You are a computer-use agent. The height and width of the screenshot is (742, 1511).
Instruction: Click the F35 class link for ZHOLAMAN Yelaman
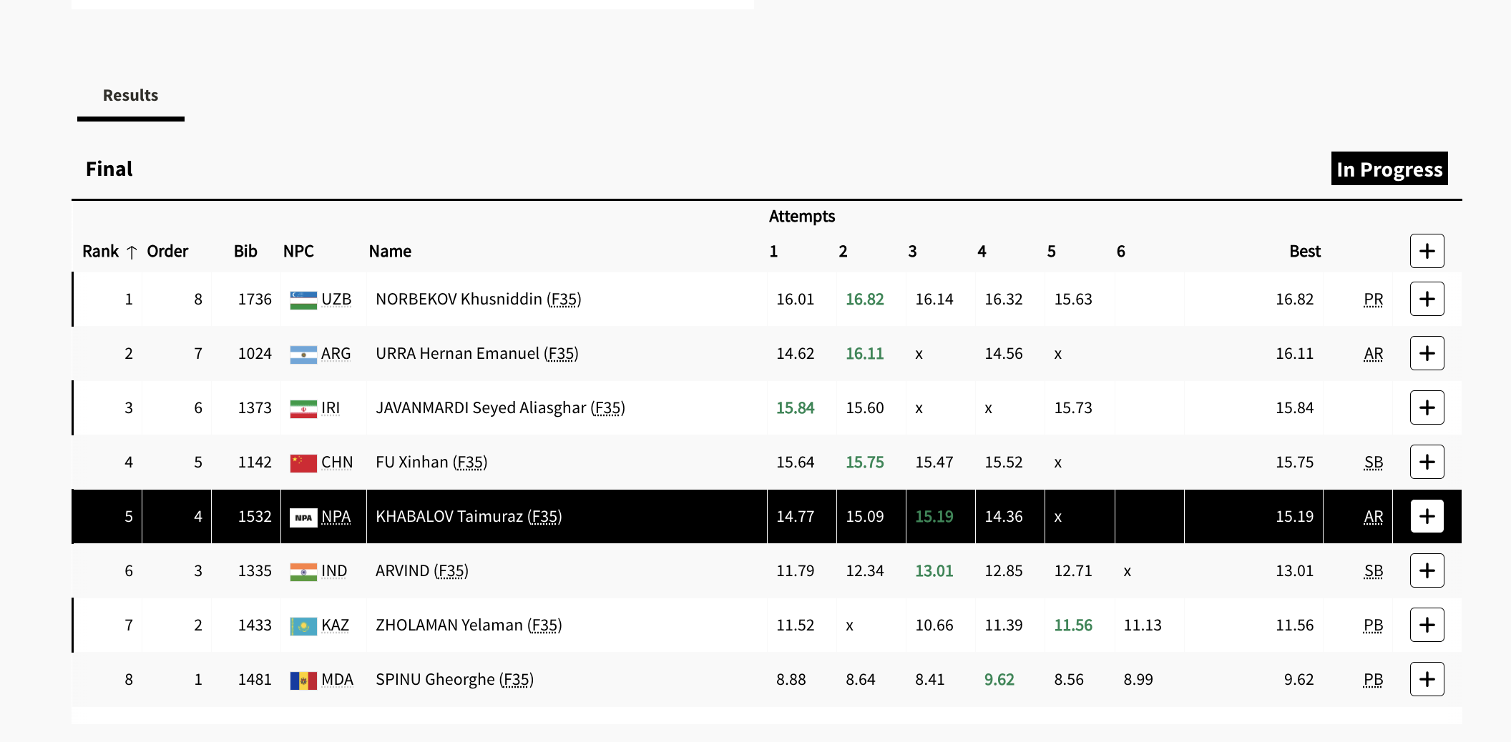544,625
